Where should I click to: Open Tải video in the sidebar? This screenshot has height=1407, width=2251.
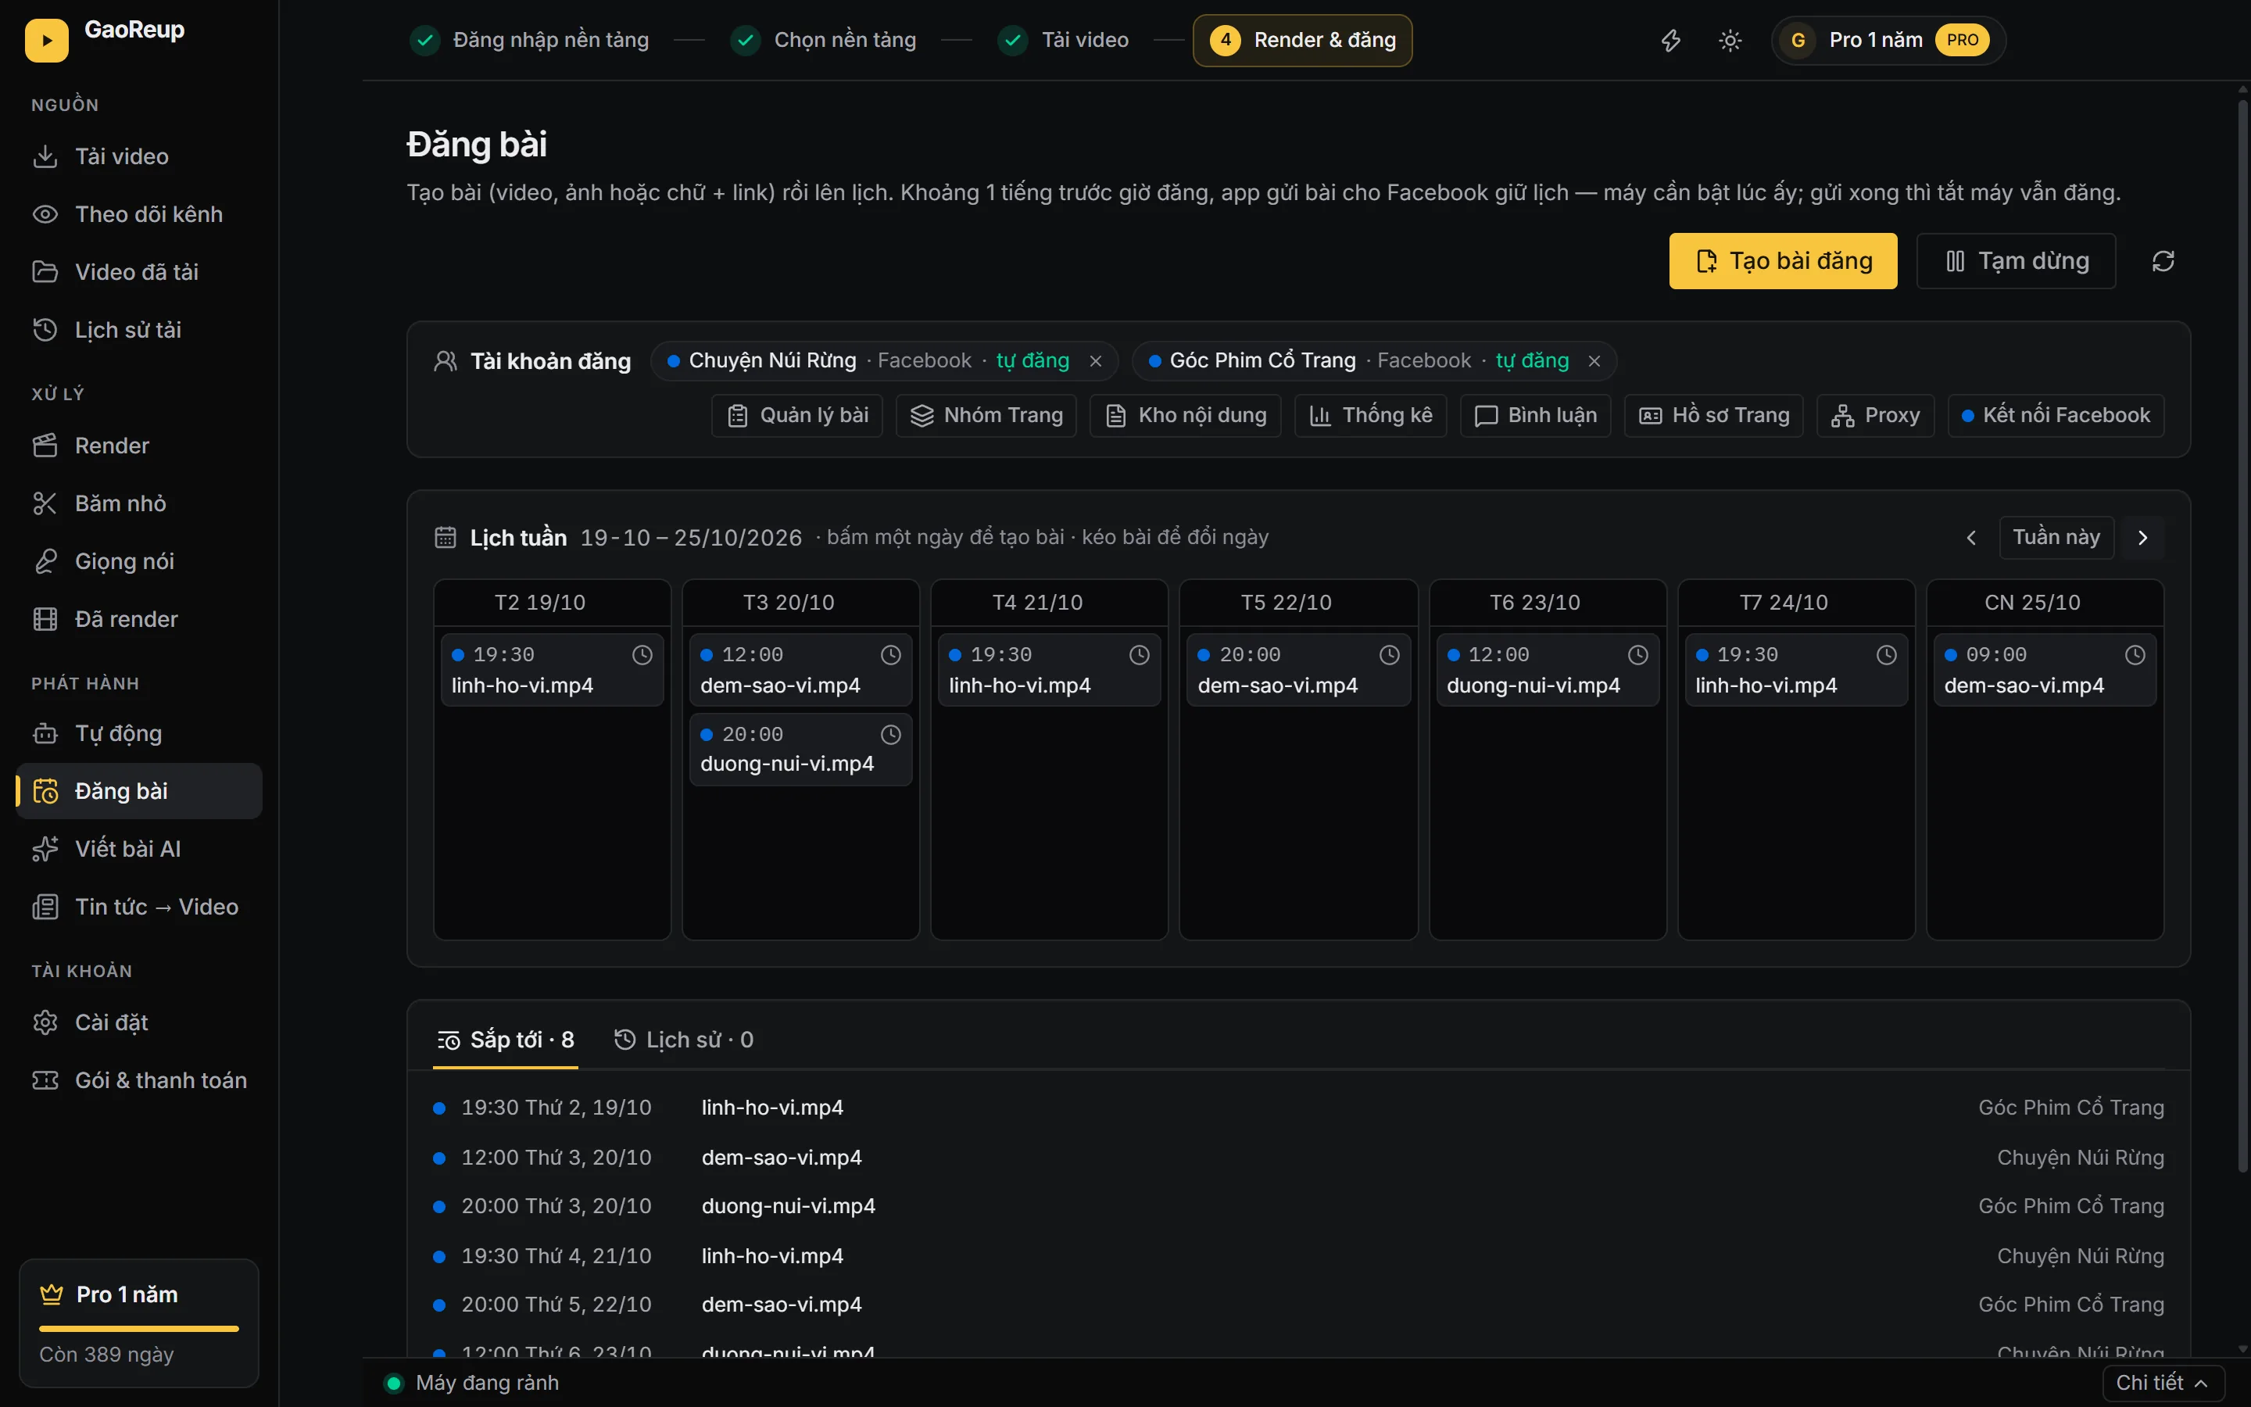click(138, 156)
